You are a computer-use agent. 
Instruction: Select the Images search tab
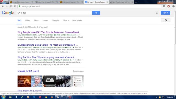(45, 20)
